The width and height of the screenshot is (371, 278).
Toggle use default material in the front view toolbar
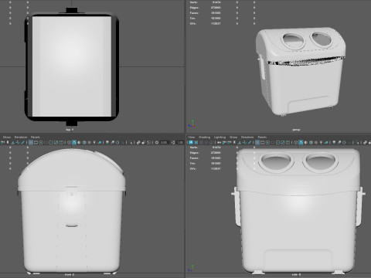pyautogui.click(x=79, y=142)
